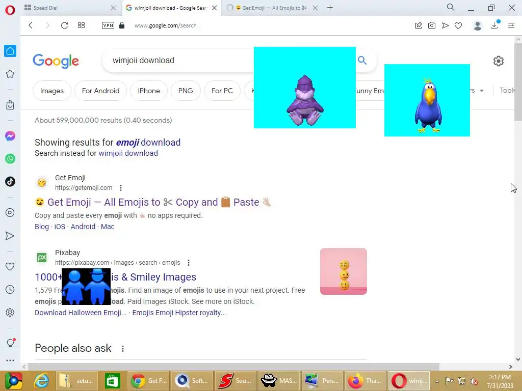Open the sidebar Home workspace icon
Image resolution: width=522 pixels, height=391 pixels.
tap(10, 51)
